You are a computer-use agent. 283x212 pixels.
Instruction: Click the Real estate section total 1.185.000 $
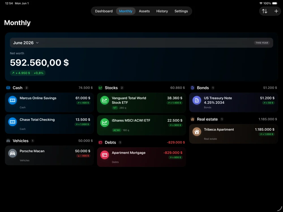click(268, 119)
